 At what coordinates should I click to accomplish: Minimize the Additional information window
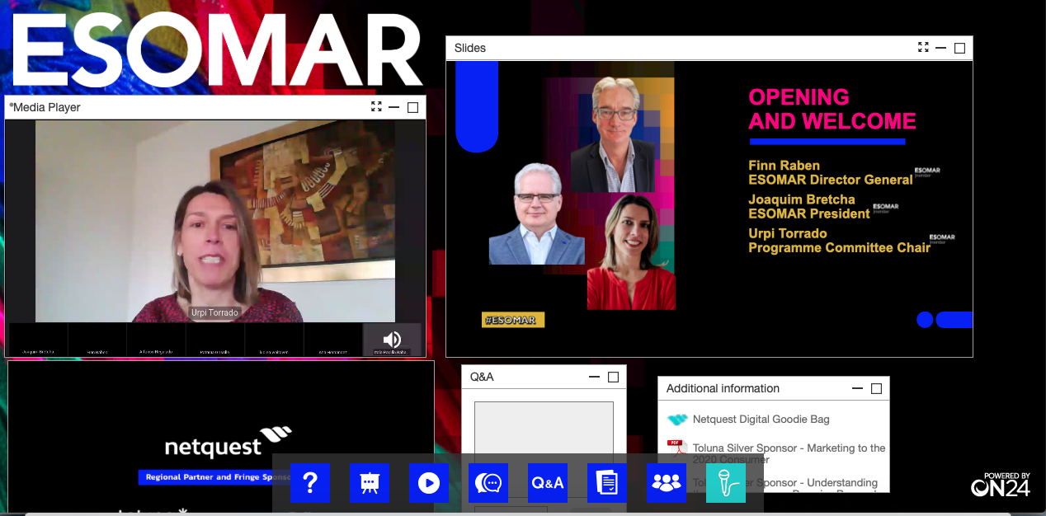[858, 388]
